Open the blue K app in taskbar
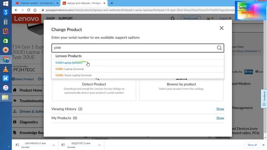Screen dimensions: 267x150 tap(5, 78)
